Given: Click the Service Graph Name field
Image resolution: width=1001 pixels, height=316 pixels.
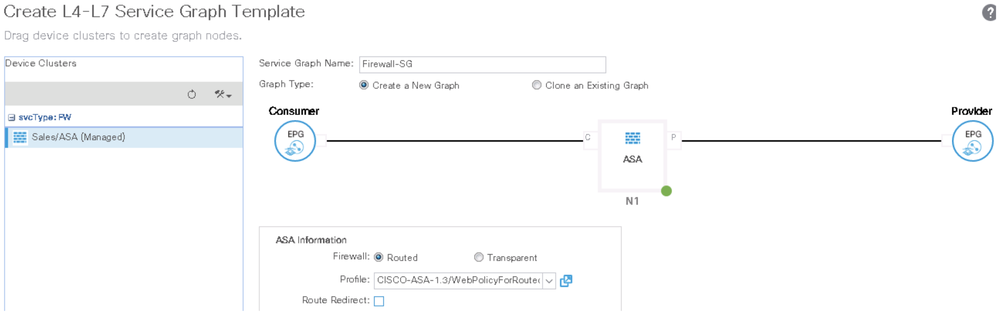Looking at the screenshot, I should [482, 64].
